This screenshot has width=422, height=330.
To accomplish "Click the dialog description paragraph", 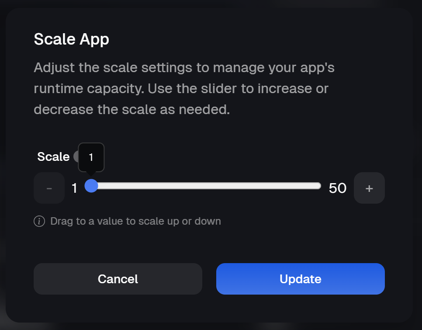I will pyautogui.click(x=183, y=88).
